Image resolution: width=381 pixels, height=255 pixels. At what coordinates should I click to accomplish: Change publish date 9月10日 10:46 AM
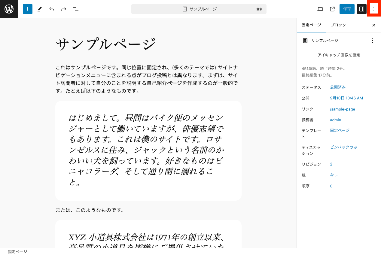(346, 98)
